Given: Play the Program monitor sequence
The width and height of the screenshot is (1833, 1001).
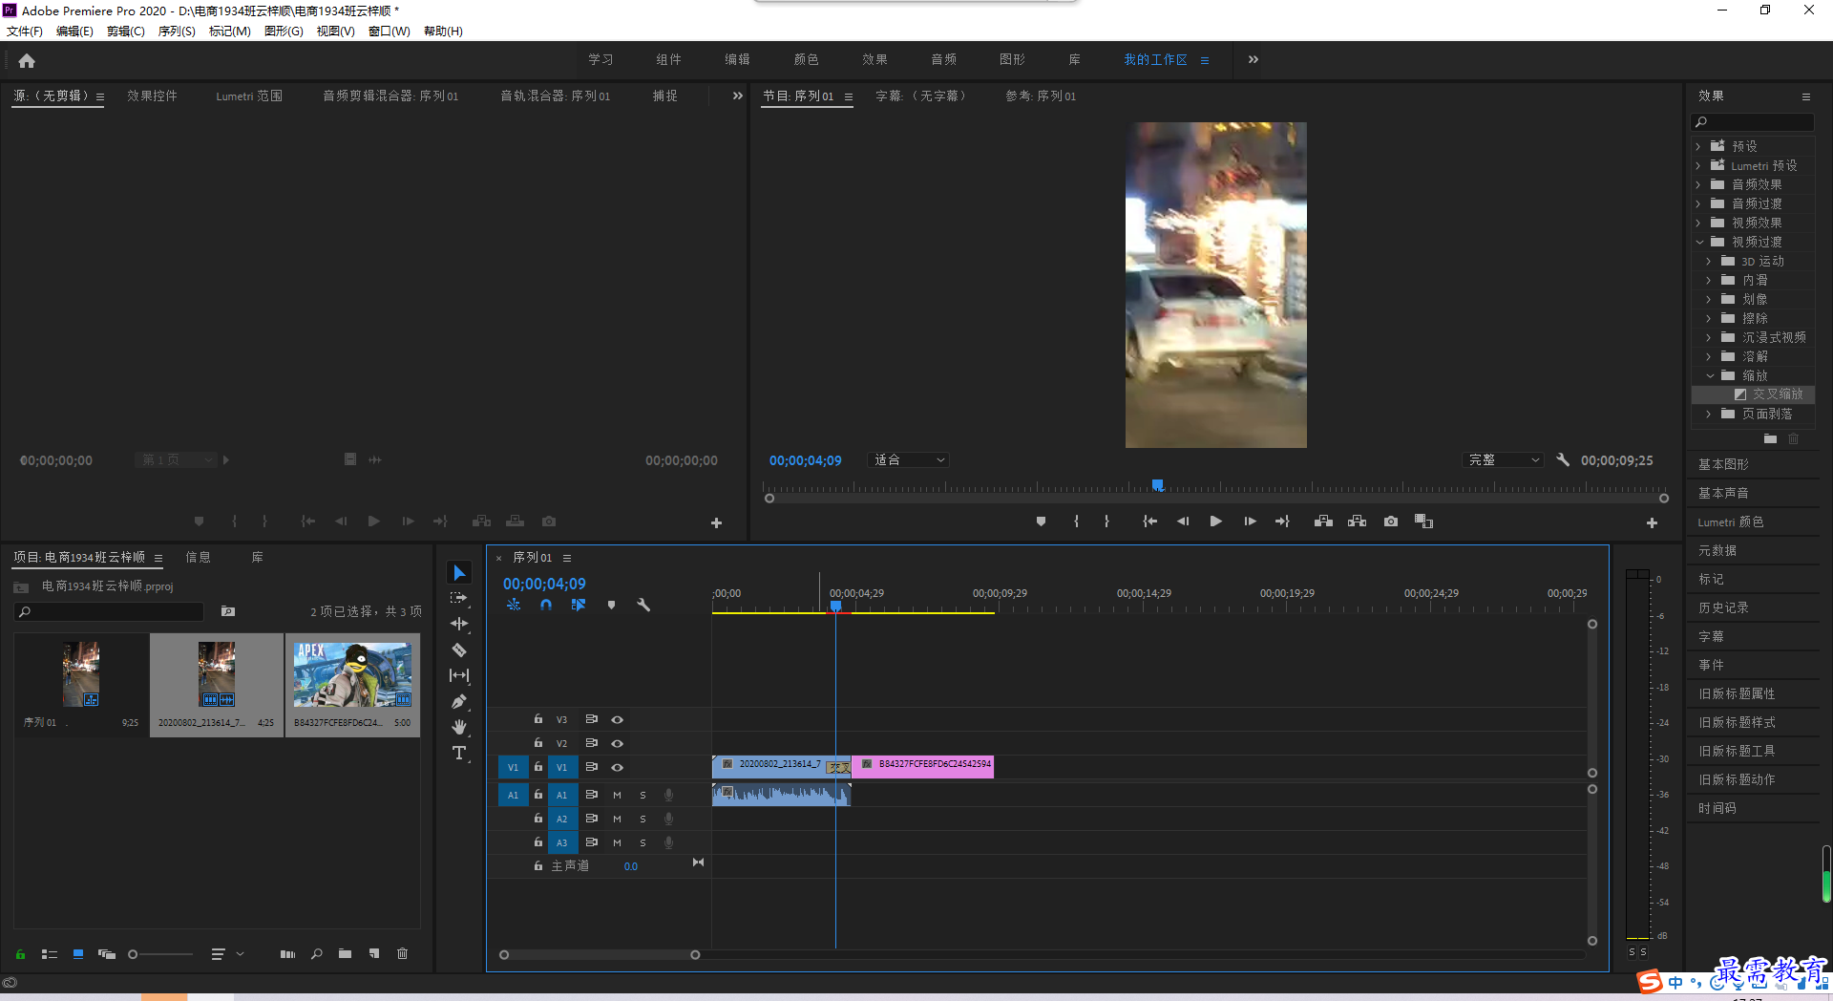Looking at the screenshot, I should click(x=1215, y=522).
